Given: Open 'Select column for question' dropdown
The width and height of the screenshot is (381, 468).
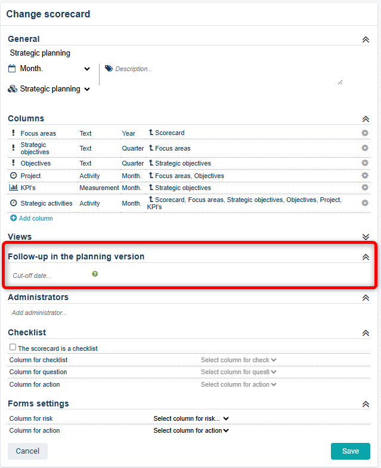Looking at the screenshot, I should pyautogui.click(x=238, y=372).
